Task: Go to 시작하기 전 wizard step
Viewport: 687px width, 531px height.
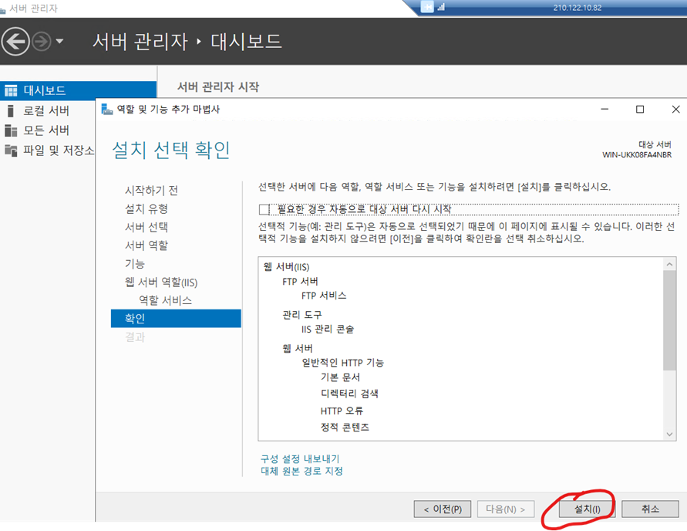Action: pos(151,191)
